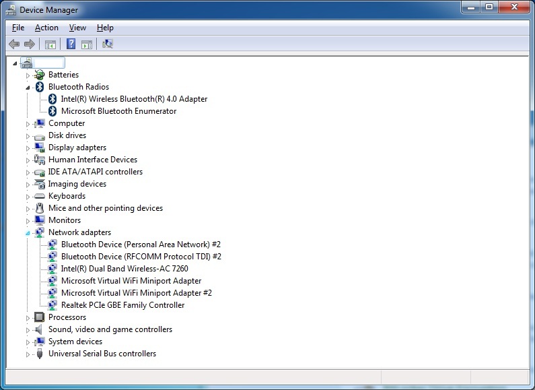Open the File menu
This screenshot has height=390, width=535.
(18, 28)
